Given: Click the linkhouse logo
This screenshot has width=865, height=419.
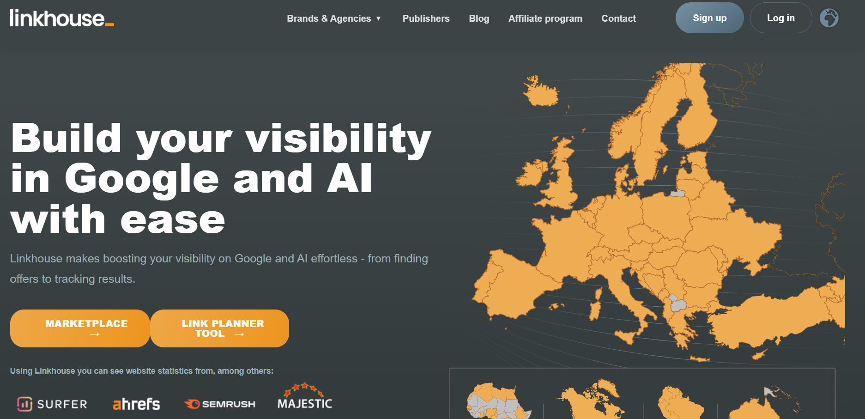Looking at the screenshot, I should point(62,18).
